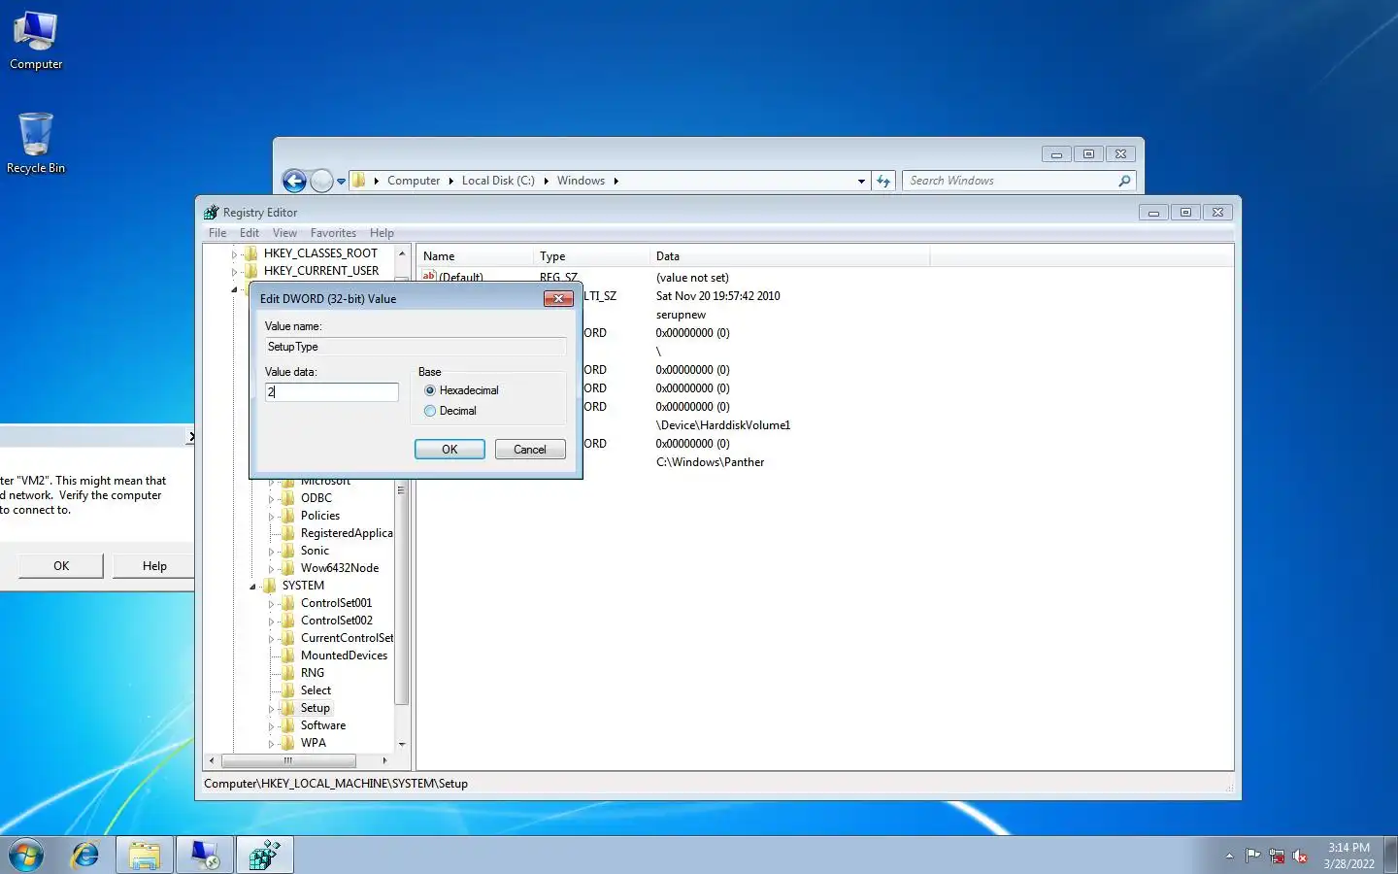The height and width of the screenshot is (874, 1398).
Task: Open the Favorites menu in Registry Editor
Action: click(x=333, y=233)
